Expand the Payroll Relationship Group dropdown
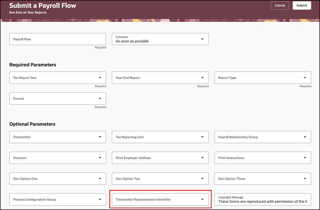 click(x=263, y=137)
